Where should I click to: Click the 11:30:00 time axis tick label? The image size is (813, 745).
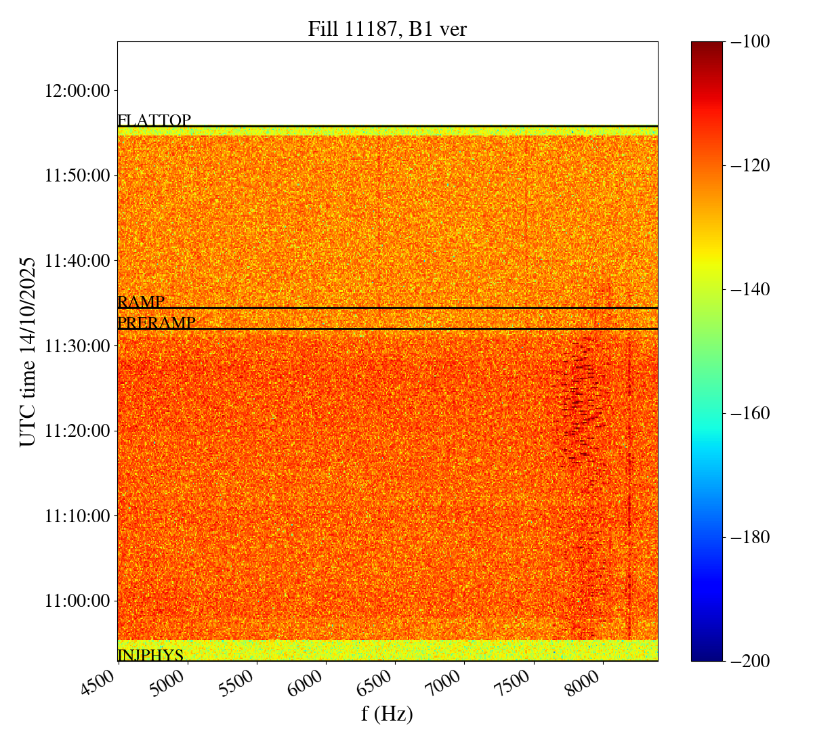pyautogui.click(x=77, y=346)
